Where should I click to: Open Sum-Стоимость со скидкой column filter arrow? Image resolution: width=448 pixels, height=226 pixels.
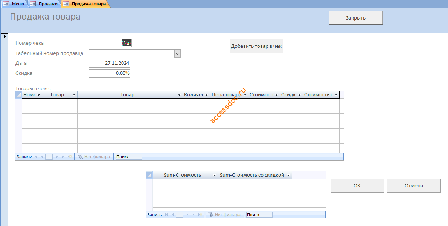click(289, 175)
